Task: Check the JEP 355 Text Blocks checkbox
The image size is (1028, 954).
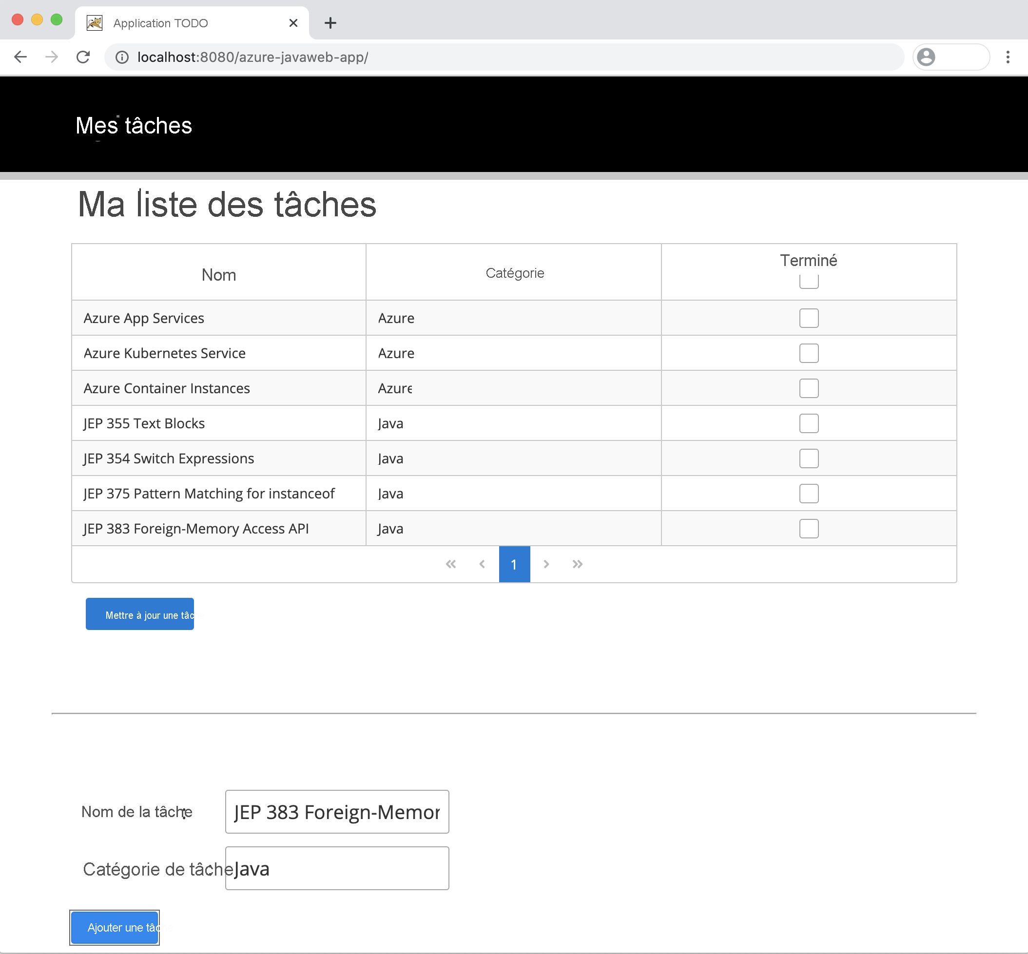Action: tap(809, 423)
